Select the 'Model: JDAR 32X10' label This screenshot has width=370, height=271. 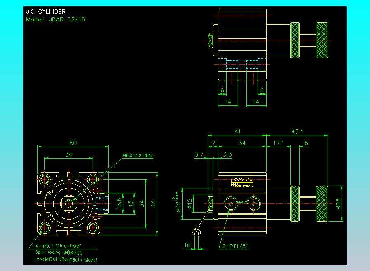[x=56, y=20]
